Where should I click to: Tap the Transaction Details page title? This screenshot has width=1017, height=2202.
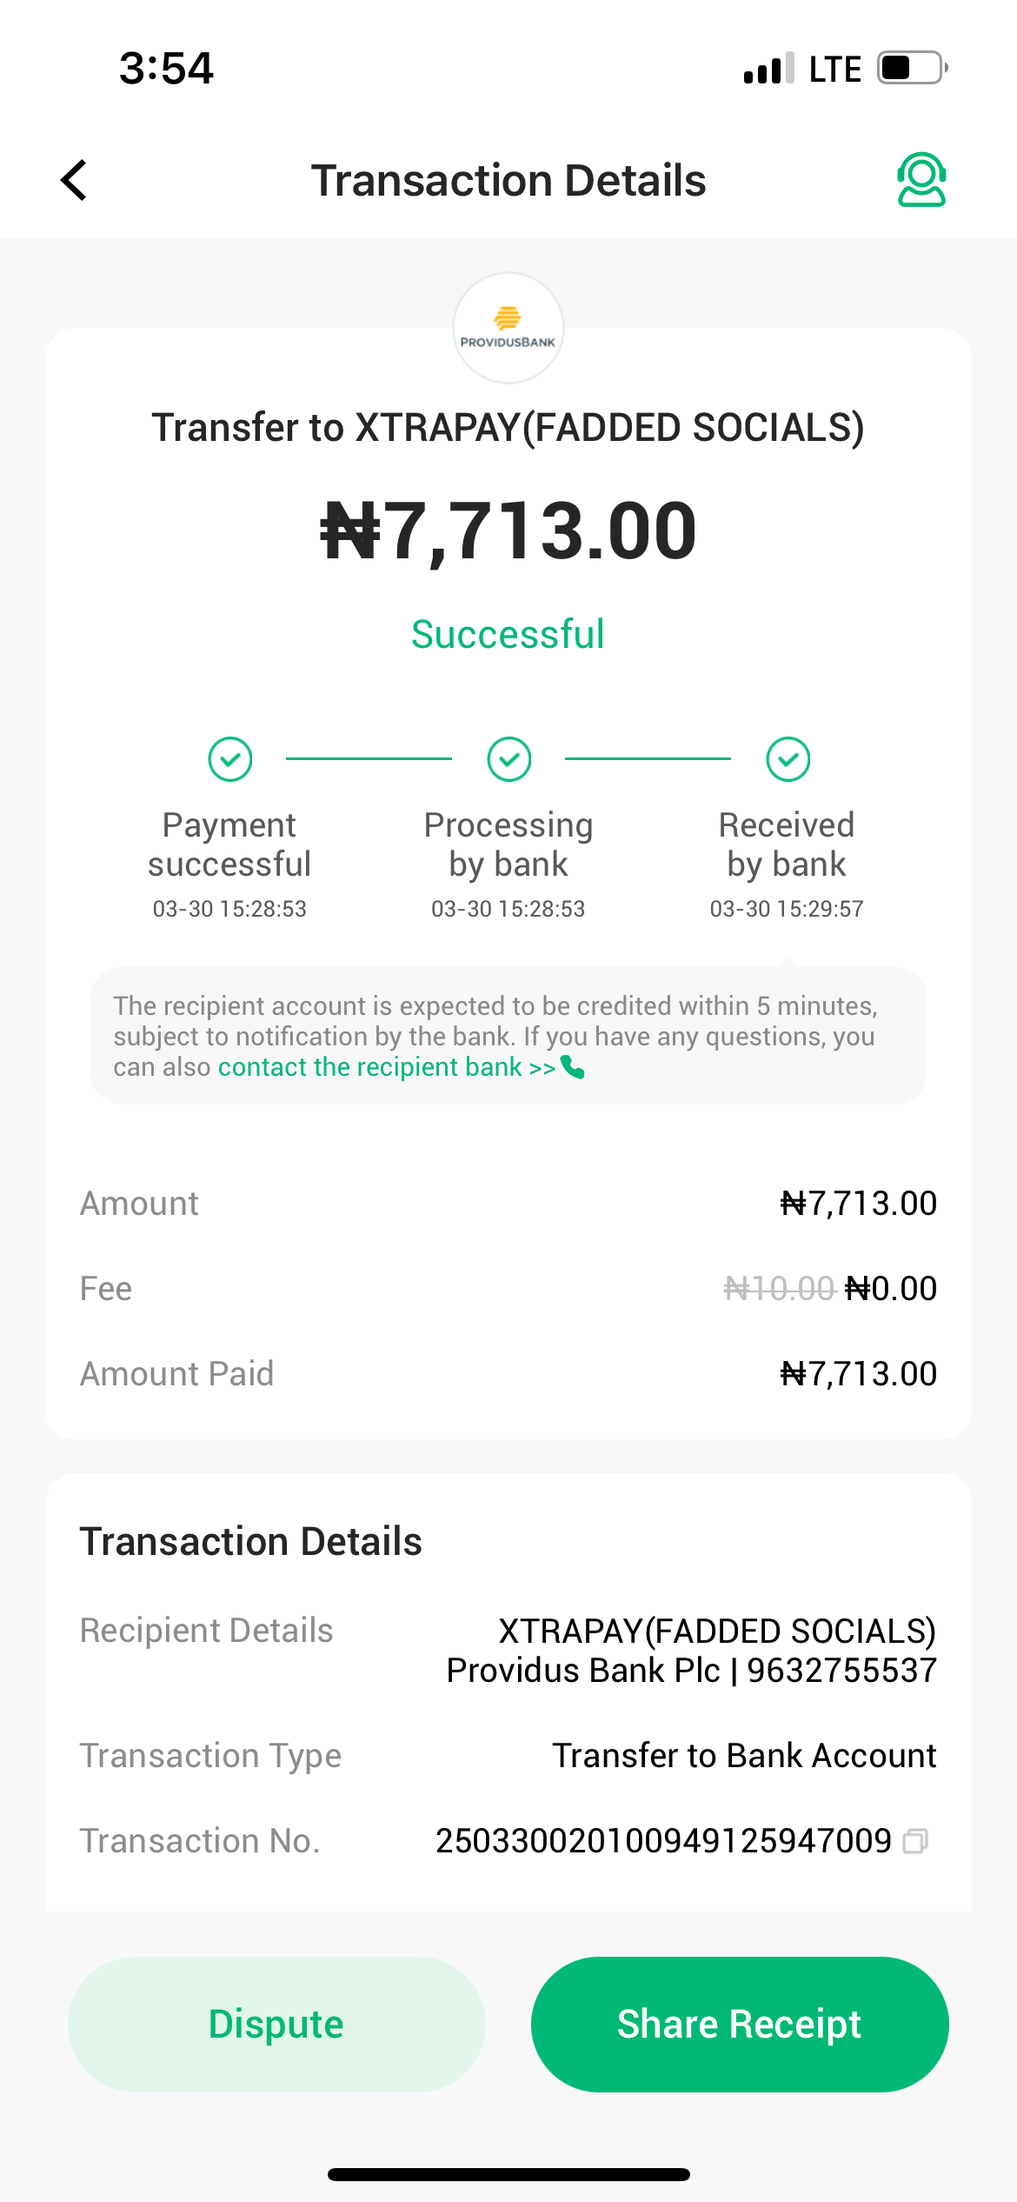pos(508,180)
